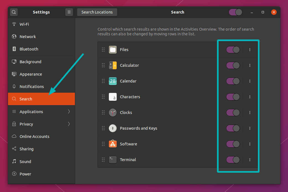288x192 pixels.
Task: Click the Terminal app icon
Action: [113, 160]
